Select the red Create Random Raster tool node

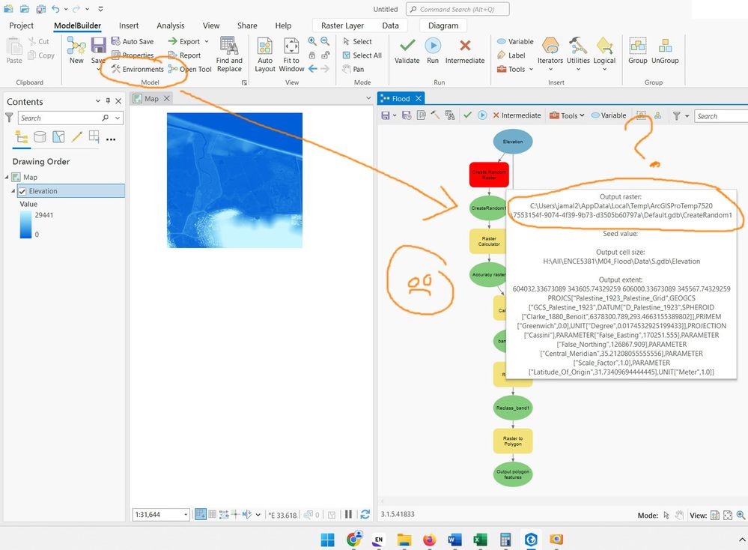coord(489,175)
